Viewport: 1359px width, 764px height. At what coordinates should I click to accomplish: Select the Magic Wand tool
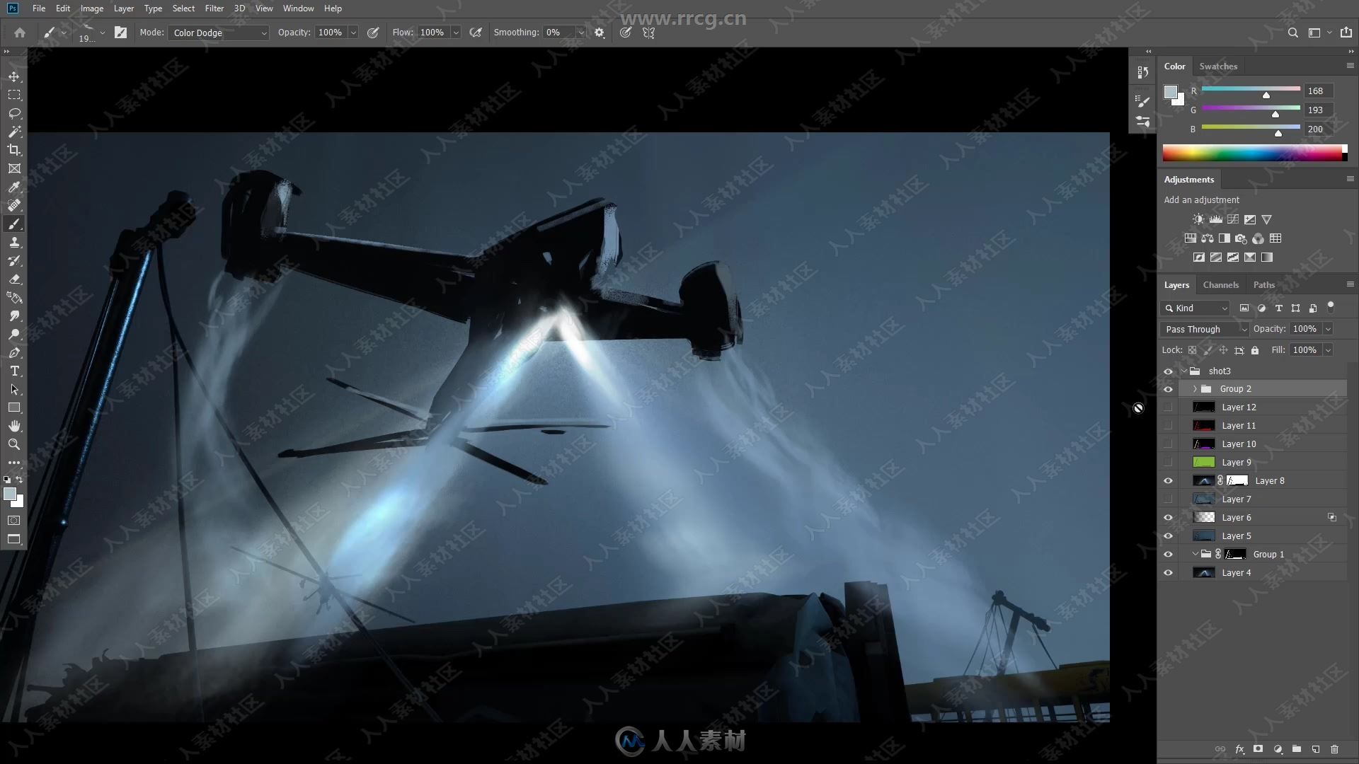(x=14, y=132)
